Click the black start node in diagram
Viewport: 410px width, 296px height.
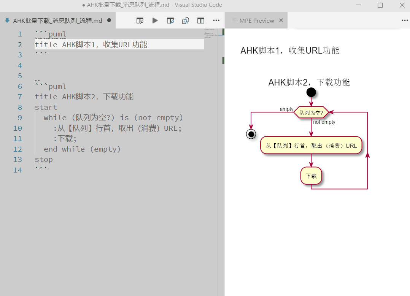point(311,92)
